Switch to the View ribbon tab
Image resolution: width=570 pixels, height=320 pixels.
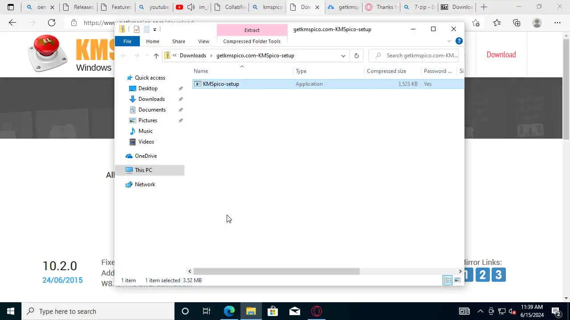click(204, 41)
